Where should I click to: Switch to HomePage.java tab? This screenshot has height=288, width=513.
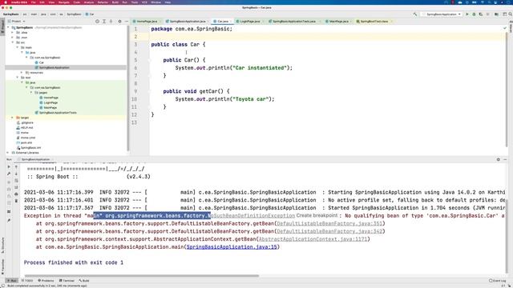147,22
